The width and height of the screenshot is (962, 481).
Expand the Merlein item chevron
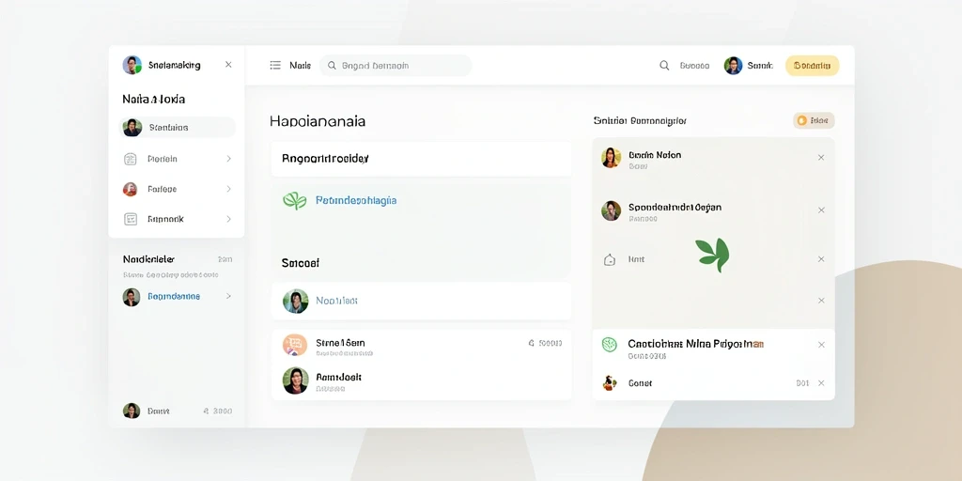point(229,159)
